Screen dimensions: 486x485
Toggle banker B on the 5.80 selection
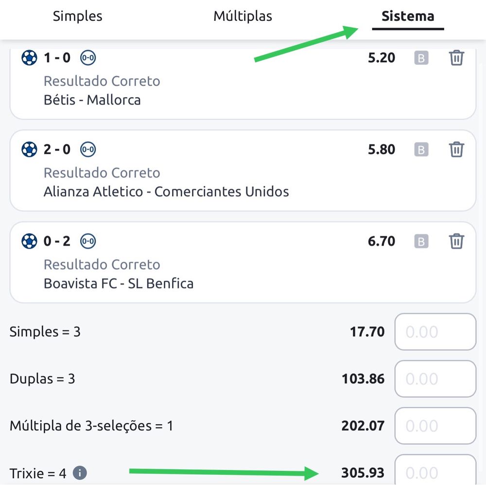[421, 150]
